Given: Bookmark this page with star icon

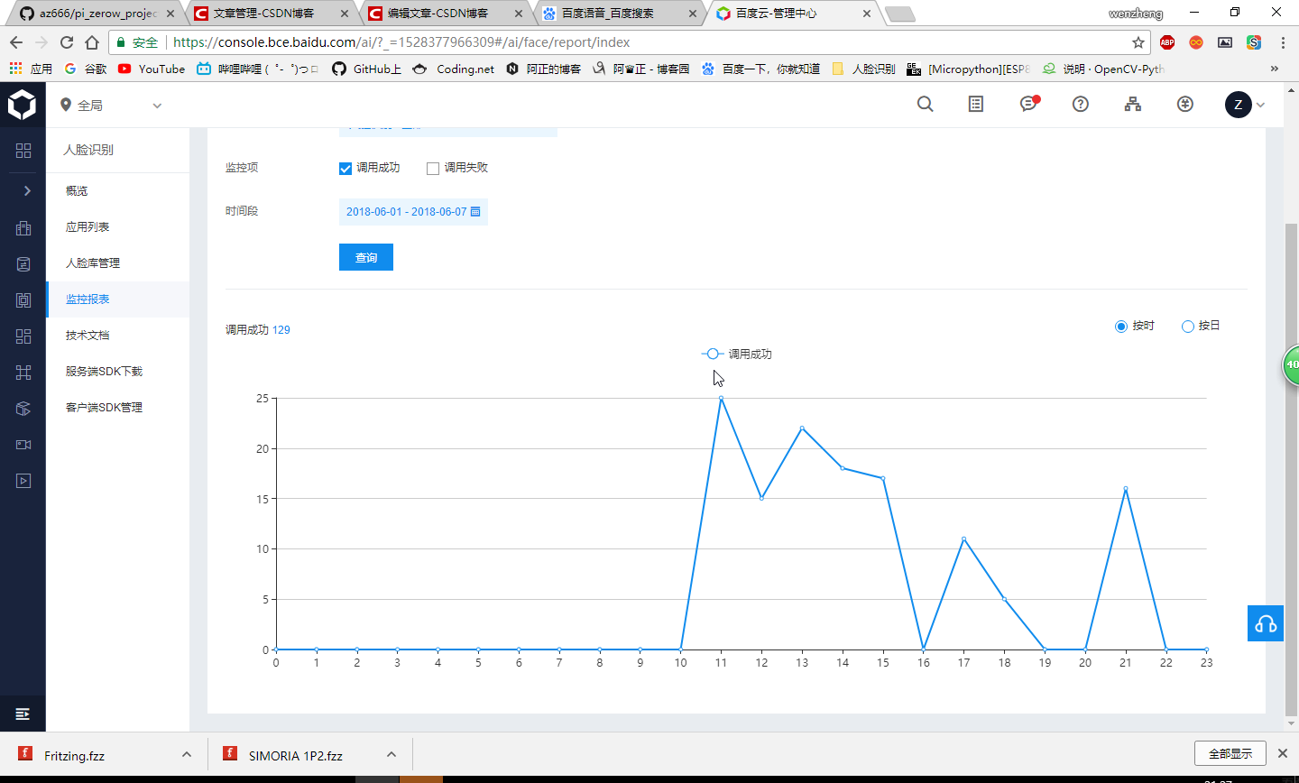Looking at the screenshot, I should click(x=1138, y=42).
